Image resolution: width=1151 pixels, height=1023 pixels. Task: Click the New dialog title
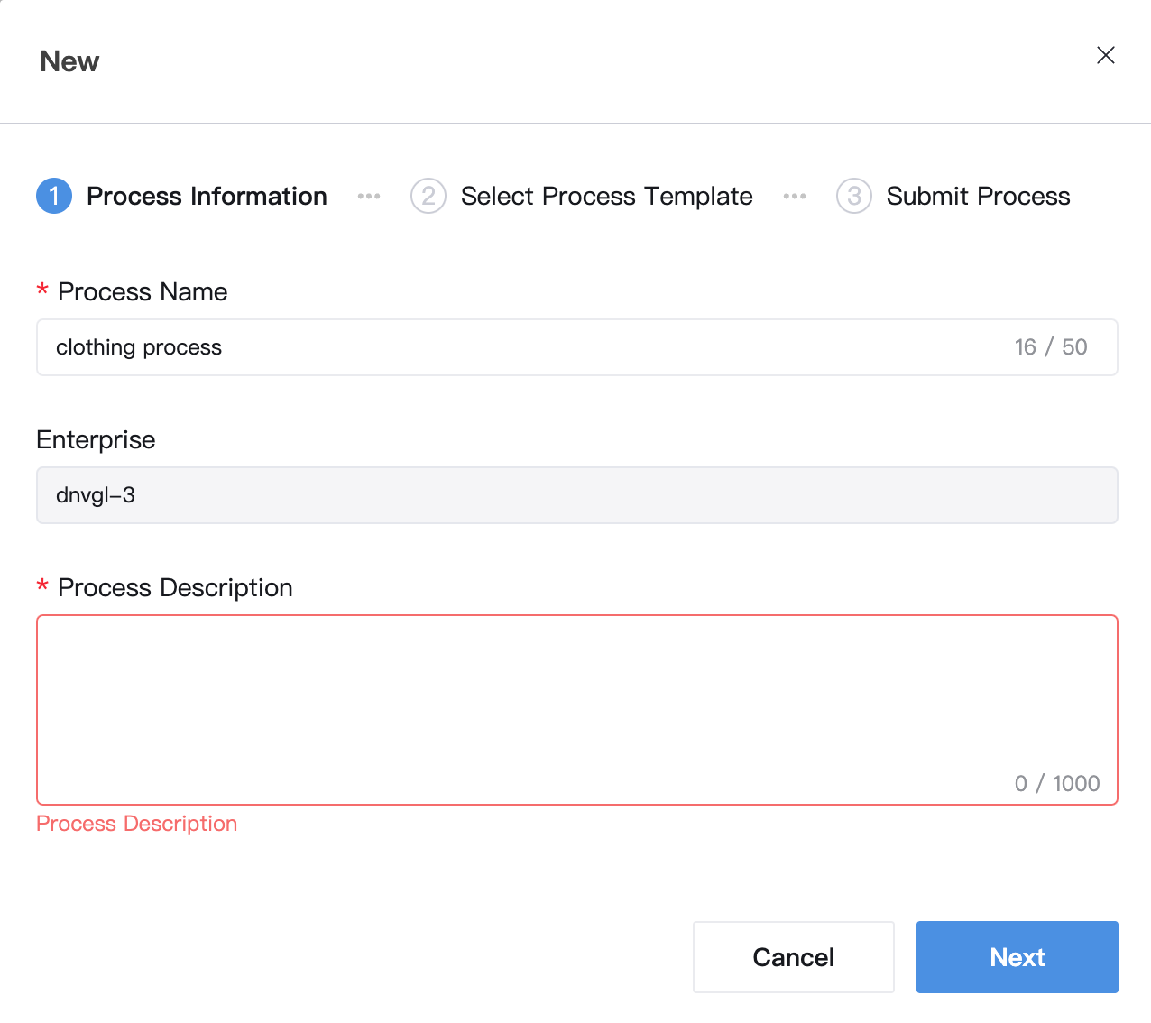click(69, 61)
